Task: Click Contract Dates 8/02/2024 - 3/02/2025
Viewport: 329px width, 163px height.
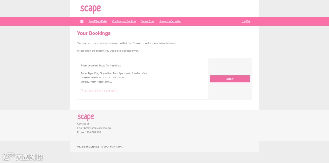Action: [x=102, y=78]
